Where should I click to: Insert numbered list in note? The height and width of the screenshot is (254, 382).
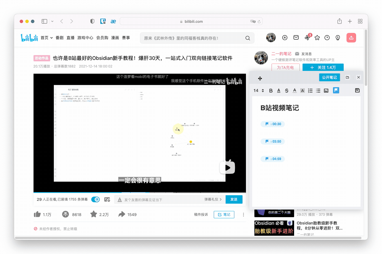click(310, 91)
